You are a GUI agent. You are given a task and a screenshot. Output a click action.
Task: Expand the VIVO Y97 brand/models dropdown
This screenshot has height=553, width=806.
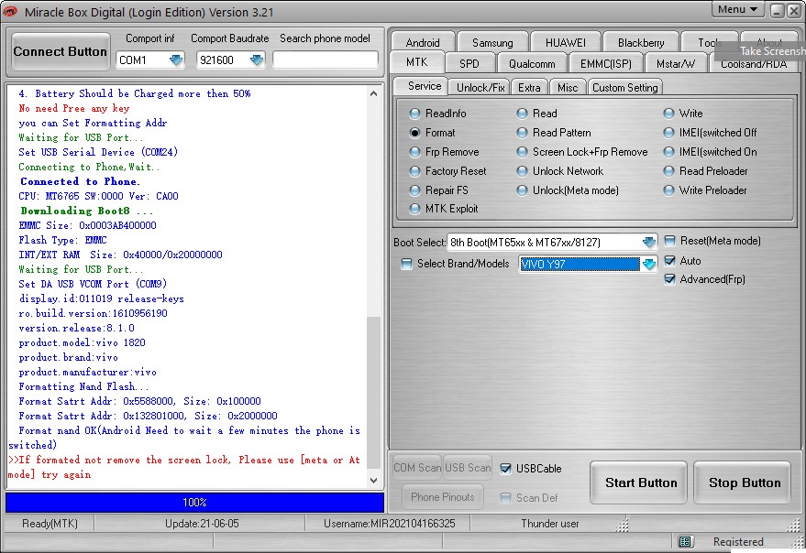648,264
